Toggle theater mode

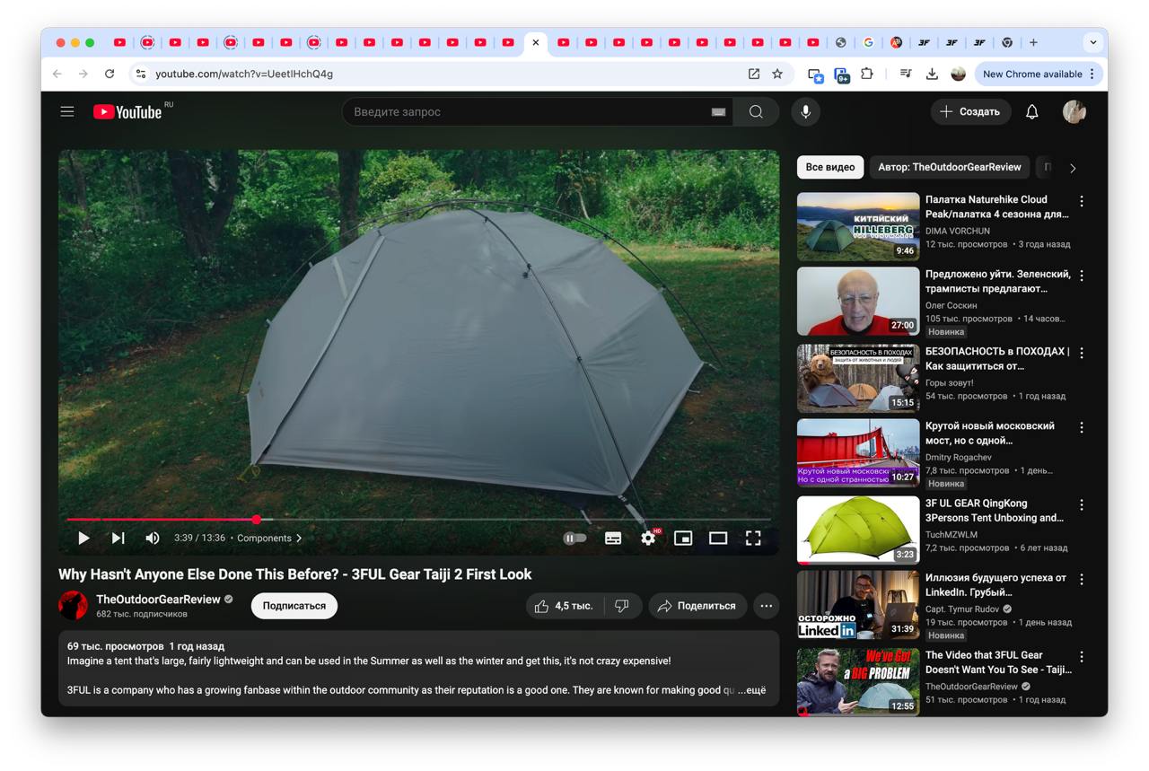(x=718, y=539)
